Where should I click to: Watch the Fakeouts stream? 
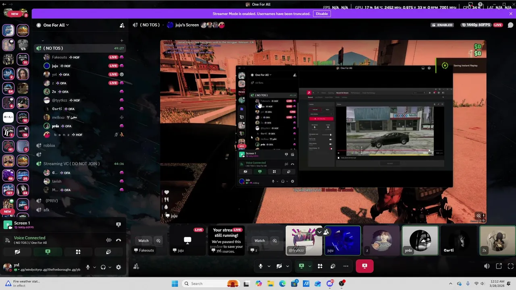coord(144,240)
